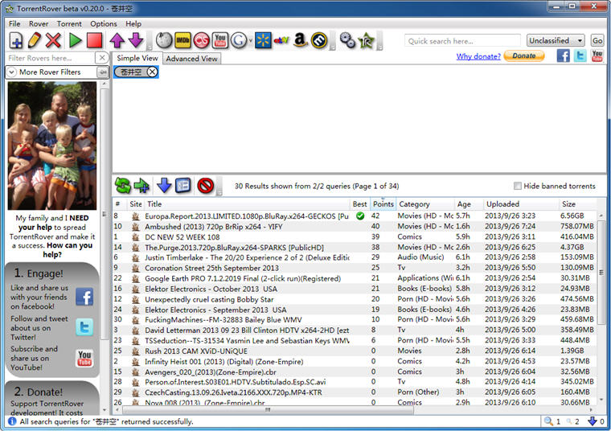Open torrent details list icon
This screenshot has width=611, height=431.
[182, 186]
